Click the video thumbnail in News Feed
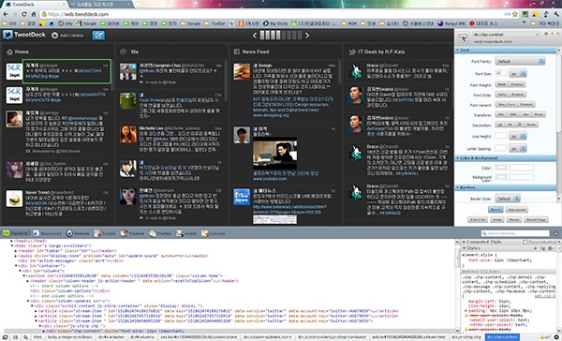562x341 pixels. coord(274,153)
